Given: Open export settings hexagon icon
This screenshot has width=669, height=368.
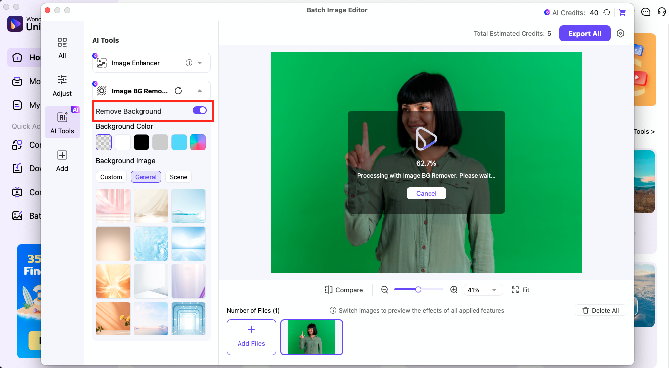Looking at the screenshot, I should 621,33.
